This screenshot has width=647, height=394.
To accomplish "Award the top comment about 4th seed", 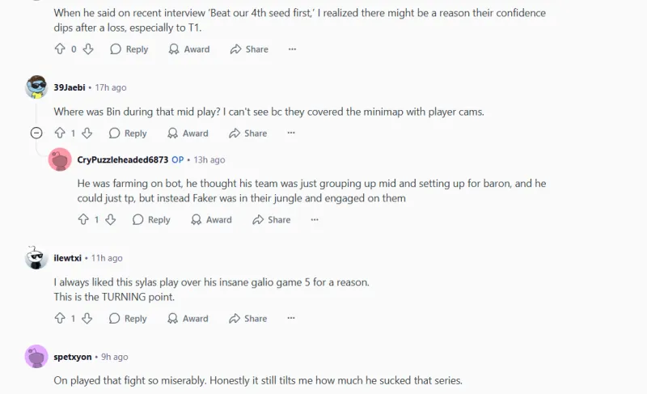I will (x=188, y=49).
